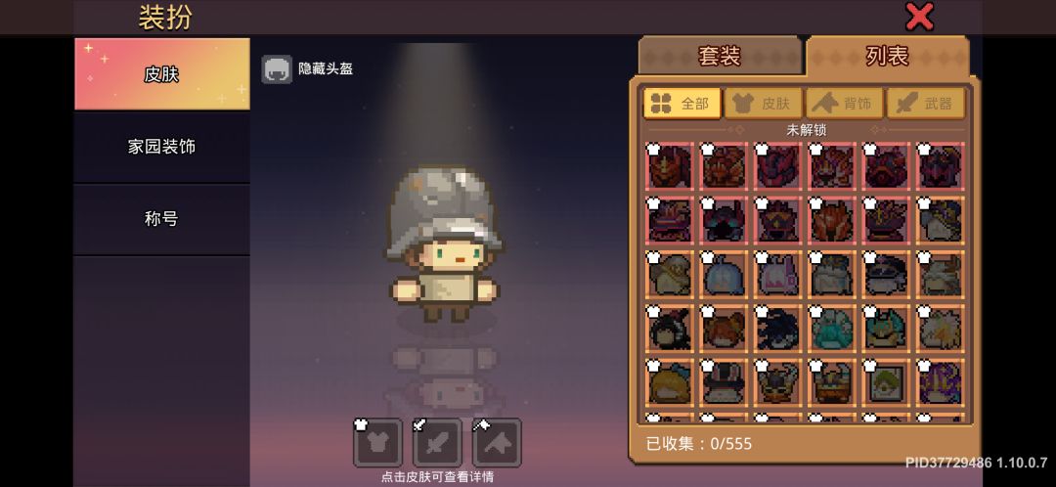Select the light blue slime-hood skin
This screenshot has width=1056, height=487.
[724, 274]
